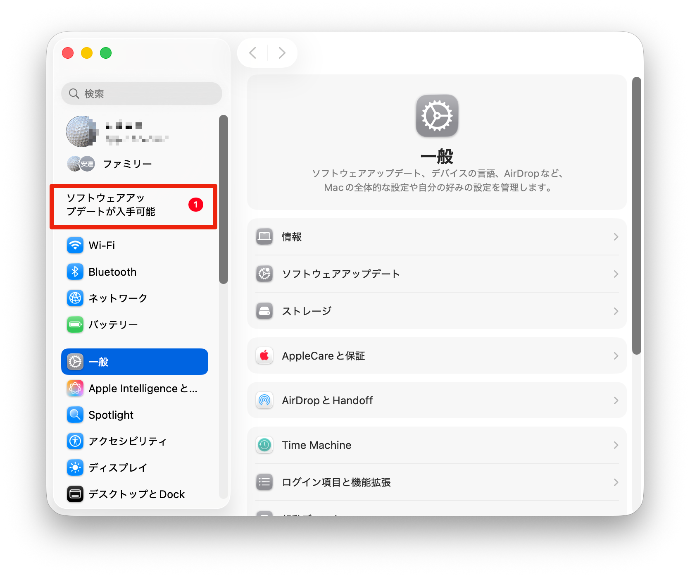Open the ログイン項目と機能拡張 row chevron
690x577 pixels.
616,482
